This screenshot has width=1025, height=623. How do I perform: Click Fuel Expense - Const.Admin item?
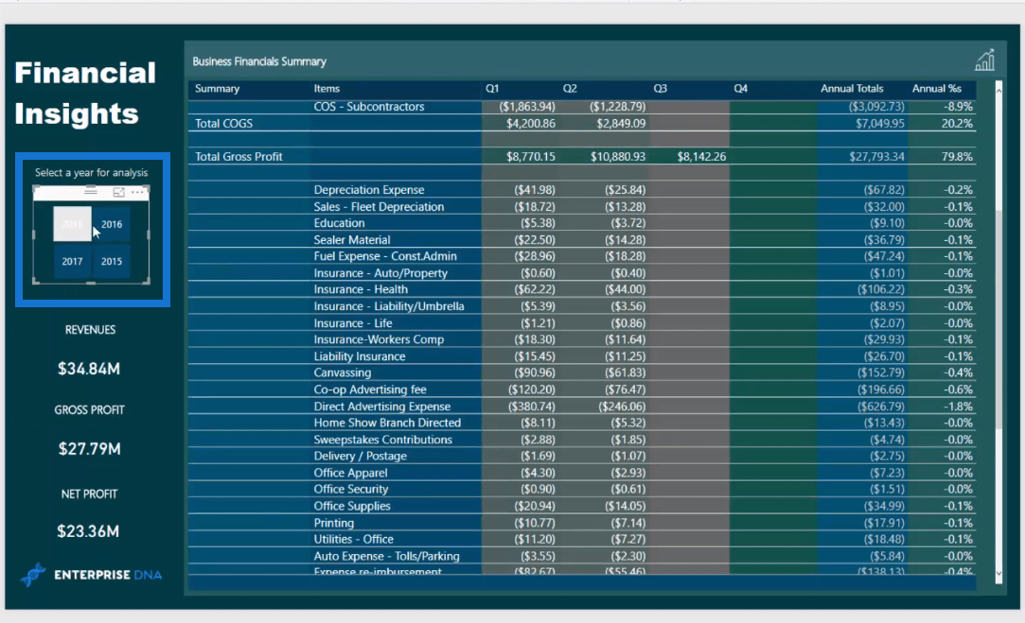pos(385,256)
